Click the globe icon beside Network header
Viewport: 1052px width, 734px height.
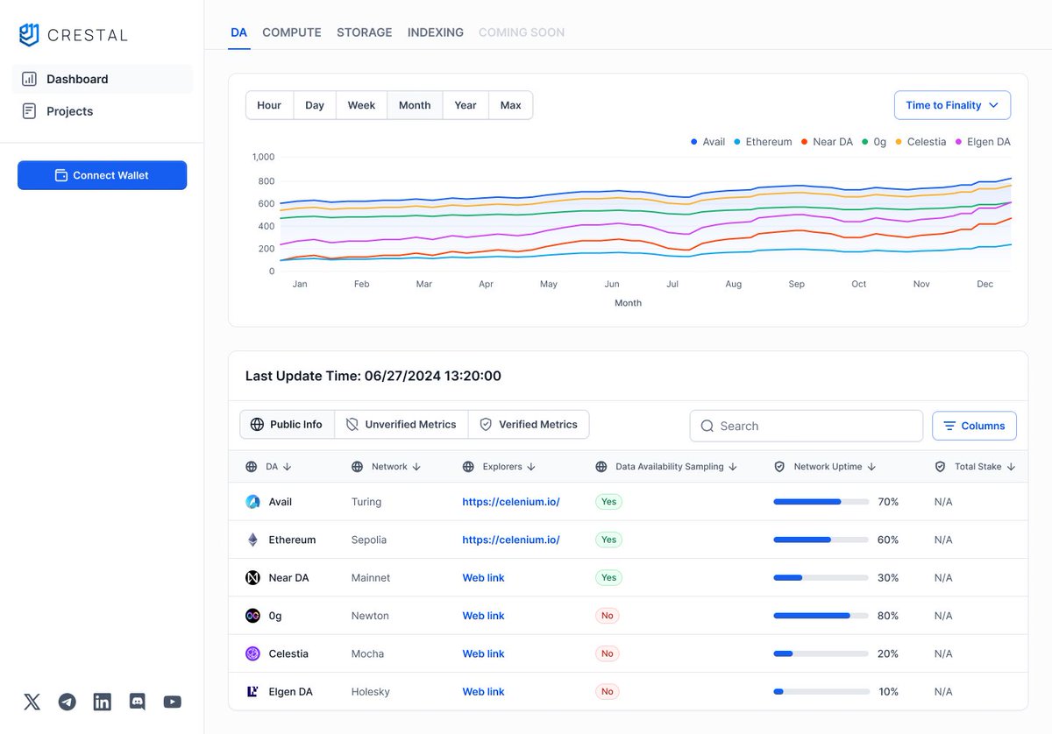[357, 467]
